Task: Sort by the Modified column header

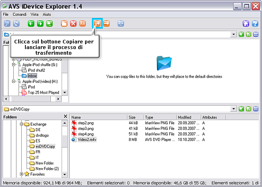Action: [x=189, y=117]
